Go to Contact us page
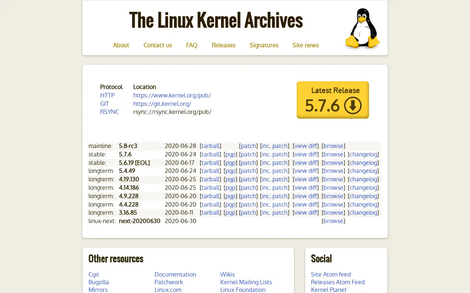 click(158, 45)
